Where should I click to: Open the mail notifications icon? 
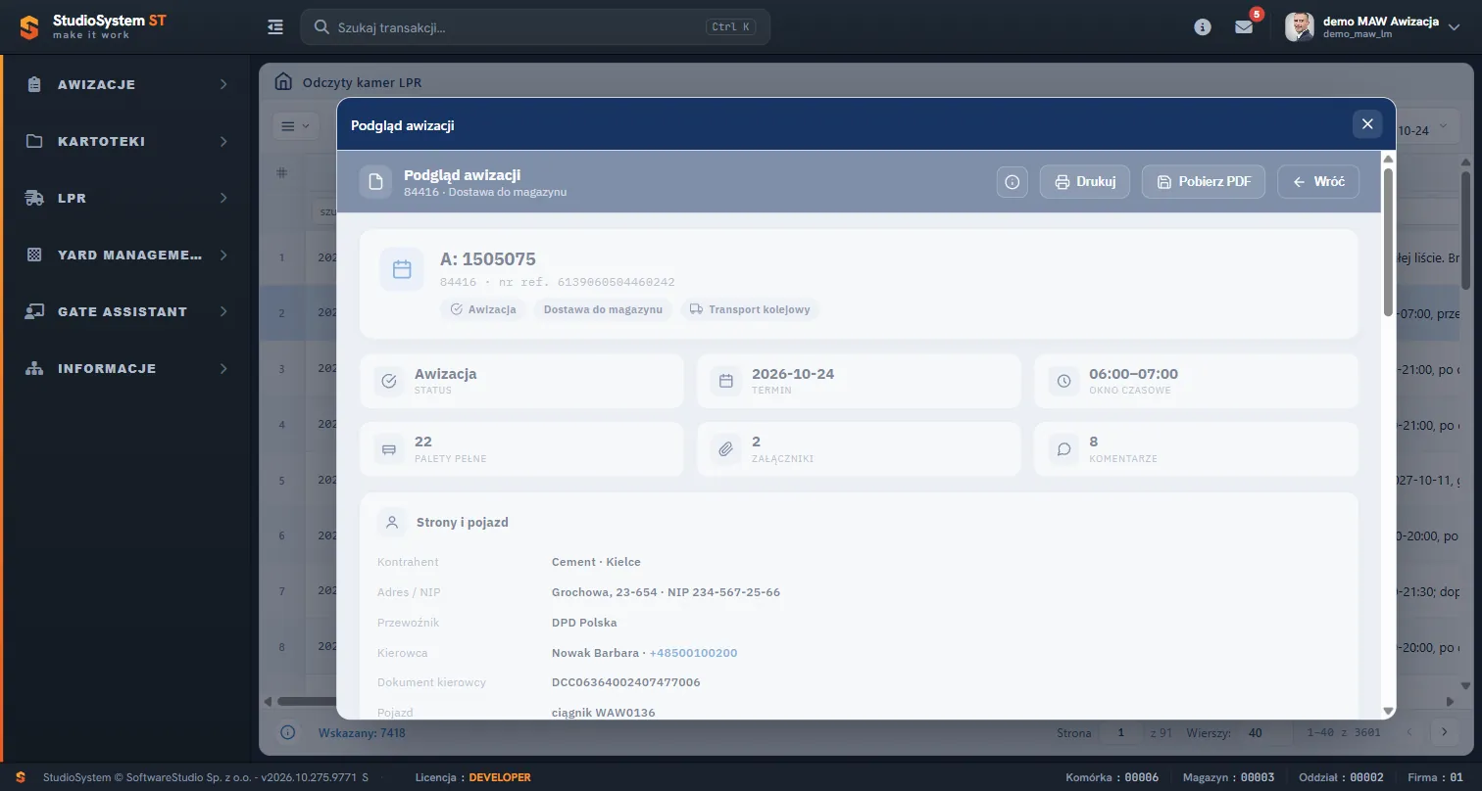coord(1244,27)
